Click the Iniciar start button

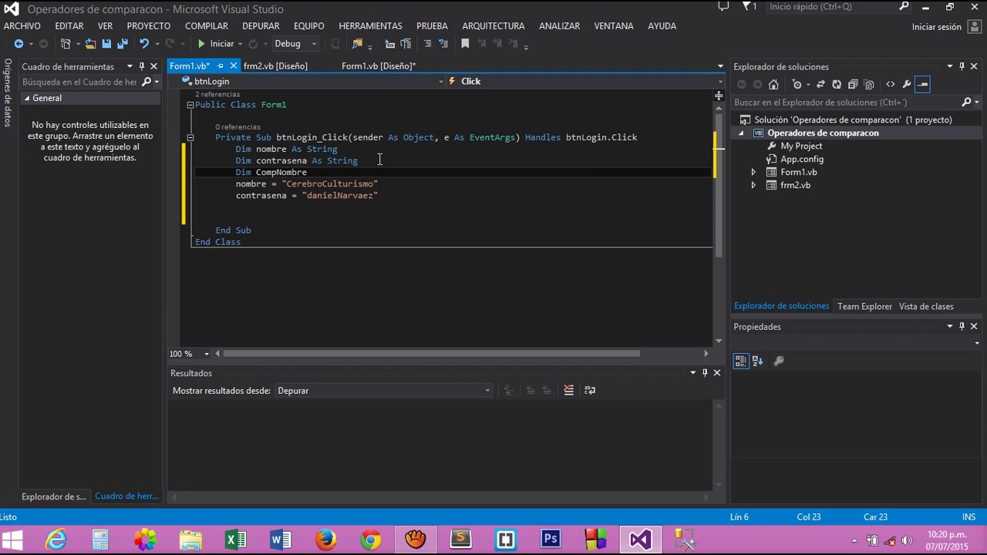click(215, 44)
